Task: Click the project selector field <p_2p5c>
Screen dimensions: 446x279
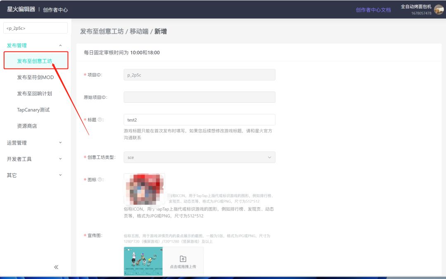Action: coord(36,28)
